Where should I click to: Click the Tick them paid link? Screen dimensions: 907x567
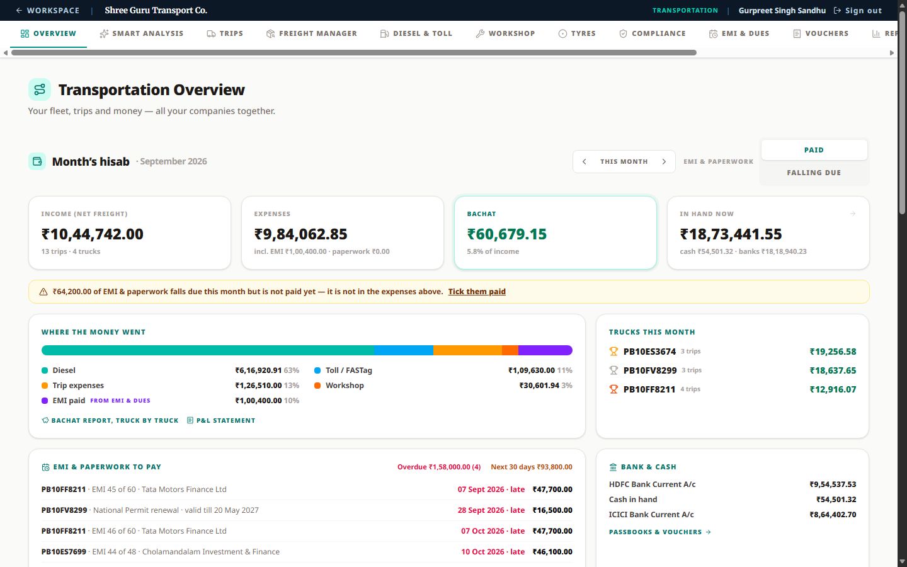point(477,292)
